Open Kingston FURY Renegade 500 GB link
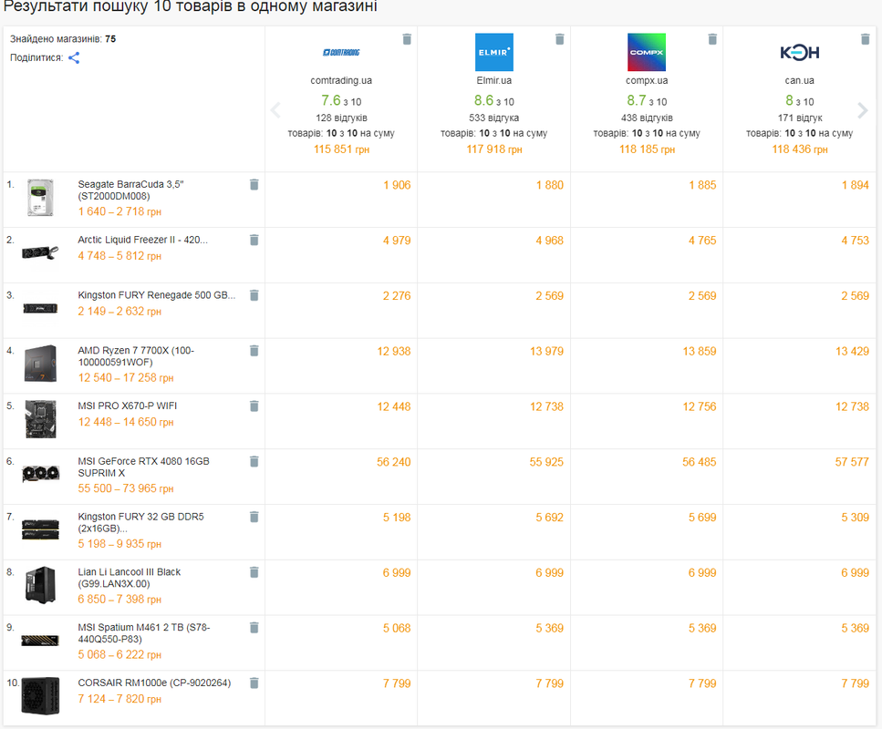 point(156,295)
